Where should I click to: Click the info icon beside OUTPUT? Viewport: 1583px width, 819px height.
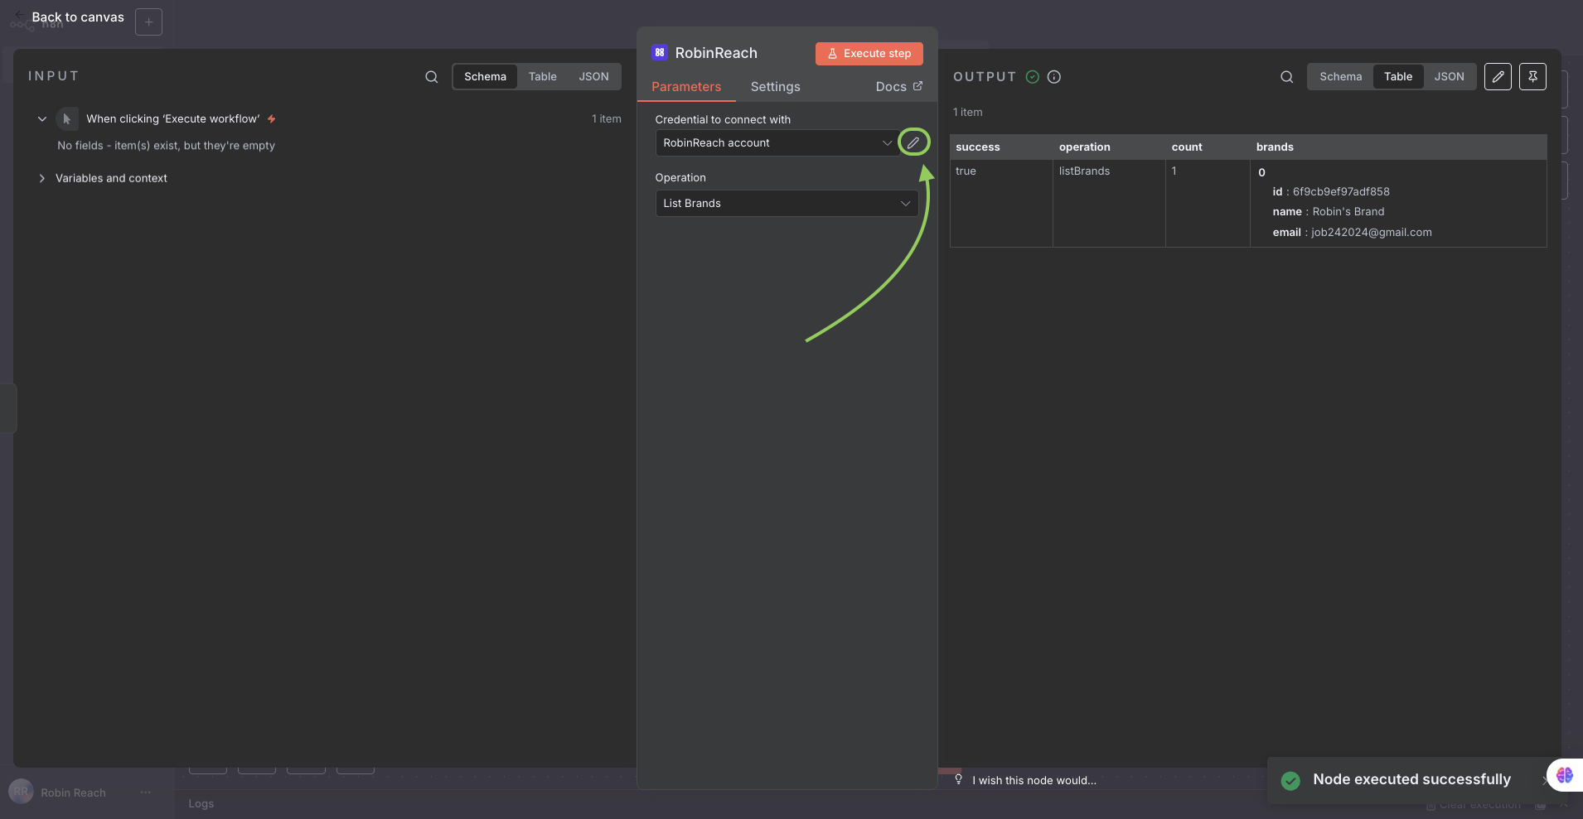point(1054,77)
